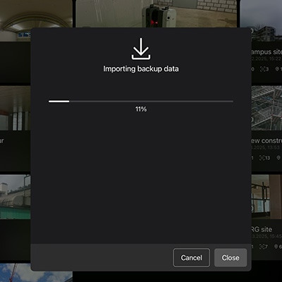The width and height of the screenshot is (282, 282).
Task: Select the 11% progress value
Action: [141, 109]
